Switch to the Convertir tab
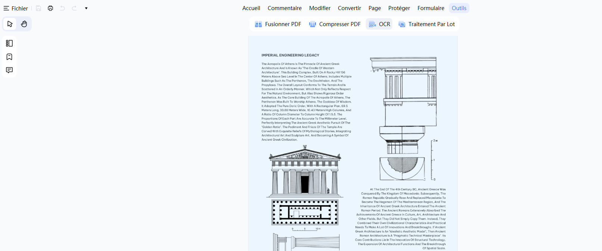602x251 pixels. [x=350, y=8]
